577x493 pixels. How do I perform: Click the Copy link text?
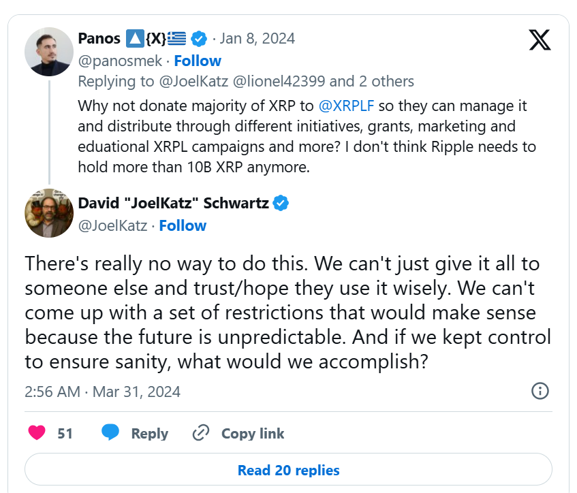(x=253, y=433)
